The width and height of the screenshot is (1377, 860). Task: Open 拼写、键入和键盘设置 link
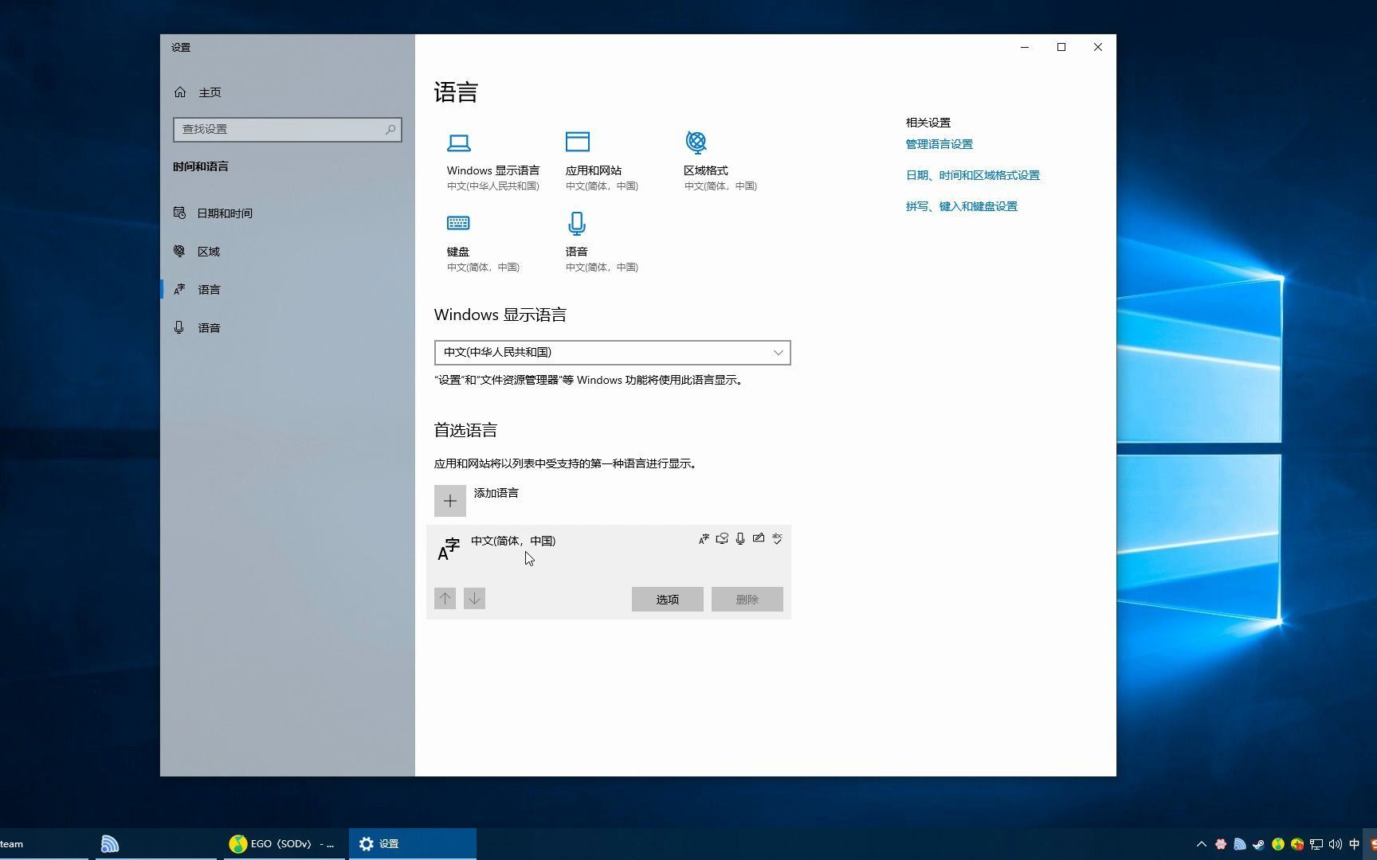point(961,206)
